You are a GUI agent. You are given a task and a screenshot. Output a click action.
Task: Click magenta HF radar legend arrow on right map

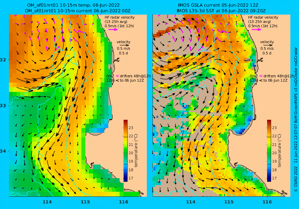pos(256,30)
